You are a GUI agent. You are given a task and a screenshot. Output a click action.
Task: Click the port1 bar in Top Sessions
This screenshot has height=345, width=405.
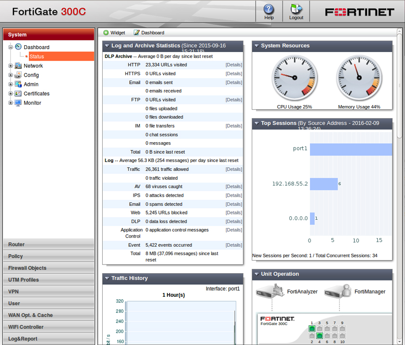point(351,149)
